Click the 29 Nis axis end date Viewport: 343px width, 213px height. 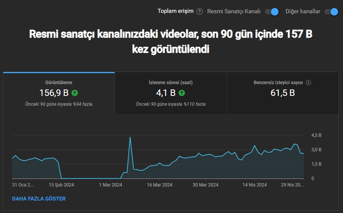[x=293, y=185]
